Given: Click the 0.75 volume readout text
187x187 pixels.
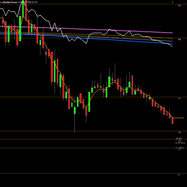Looking at the screenshot, I should 180,143.
